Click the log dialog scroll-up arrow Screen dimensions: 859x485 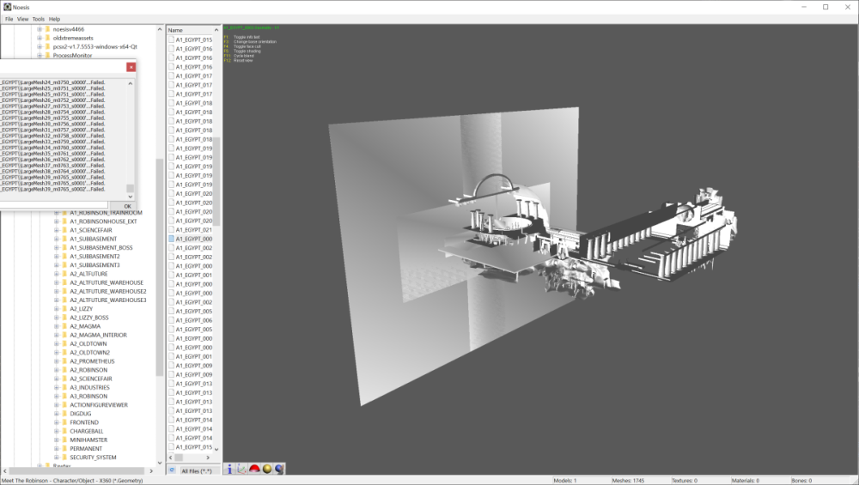point(131,84)
